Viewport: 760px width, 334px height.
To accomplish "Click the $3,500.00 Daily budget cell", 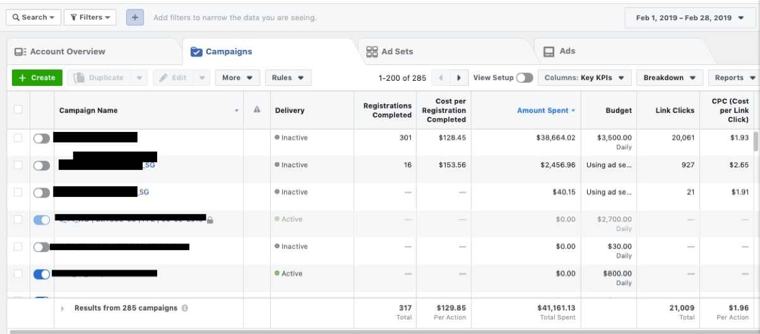I will pyautogui.click(x=609, y=142).
